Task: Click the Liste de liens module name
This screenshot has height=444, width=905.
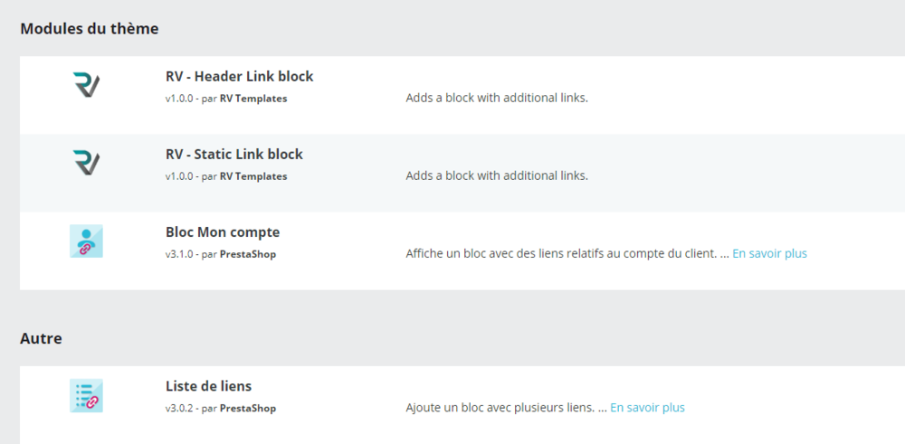Action: click(x=208, y=387)
